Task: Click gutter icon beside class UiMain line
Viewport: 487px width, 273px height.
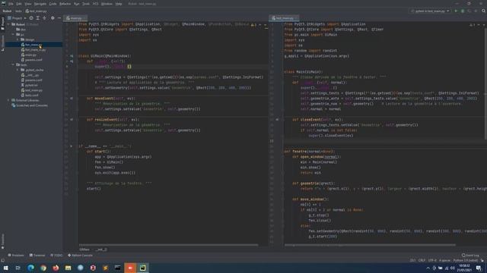Action: [x=72, y=56]
